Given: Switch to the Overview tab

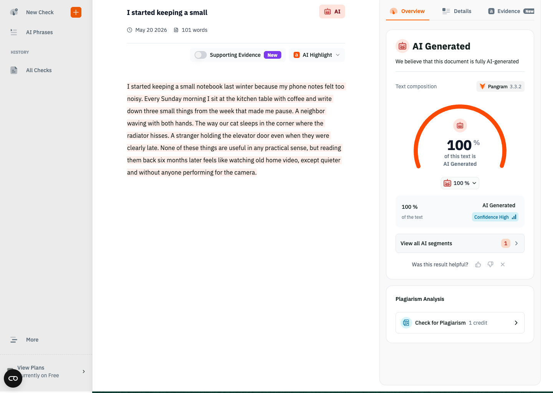Looking at the screenshot, I should [407, 11].
